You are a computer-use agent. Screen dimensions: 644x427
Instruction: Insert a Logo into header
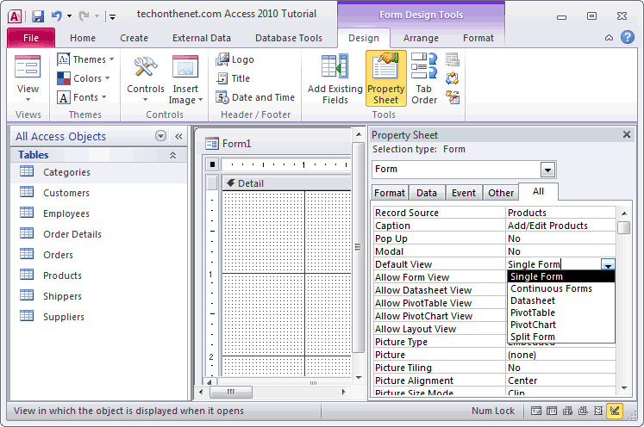pos(235,59)
